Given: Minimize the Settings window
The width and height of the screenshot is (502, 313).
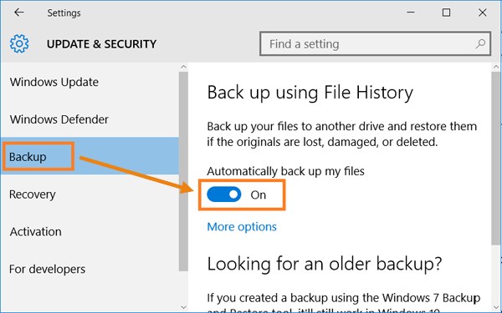Looking at the screenshot, I should 411,13.
